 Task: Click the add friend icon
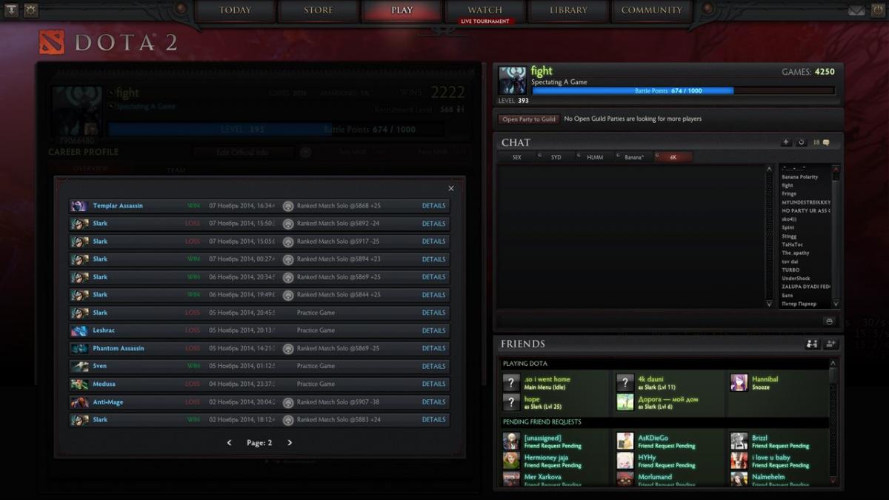tap(830, 344)
